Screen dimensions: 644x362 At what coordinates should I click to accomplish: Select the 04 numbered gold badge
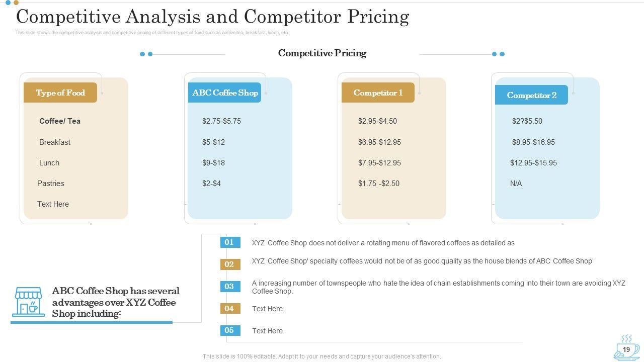229,309
